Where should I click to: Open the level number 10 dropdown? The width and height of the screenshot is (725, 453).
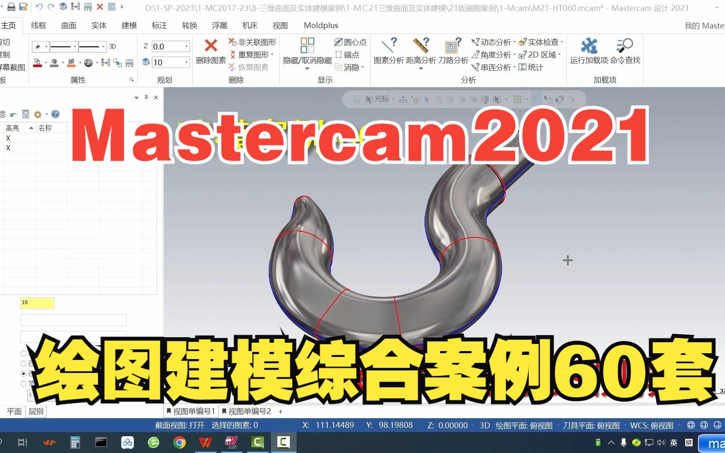(x=186, y=62)
